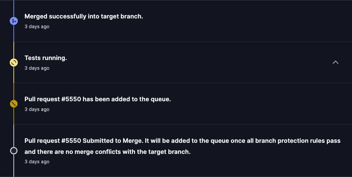Screen dimensions: 352x177
Task: Click timestamp under Merged successfully entry
Action: pos(37,26)
